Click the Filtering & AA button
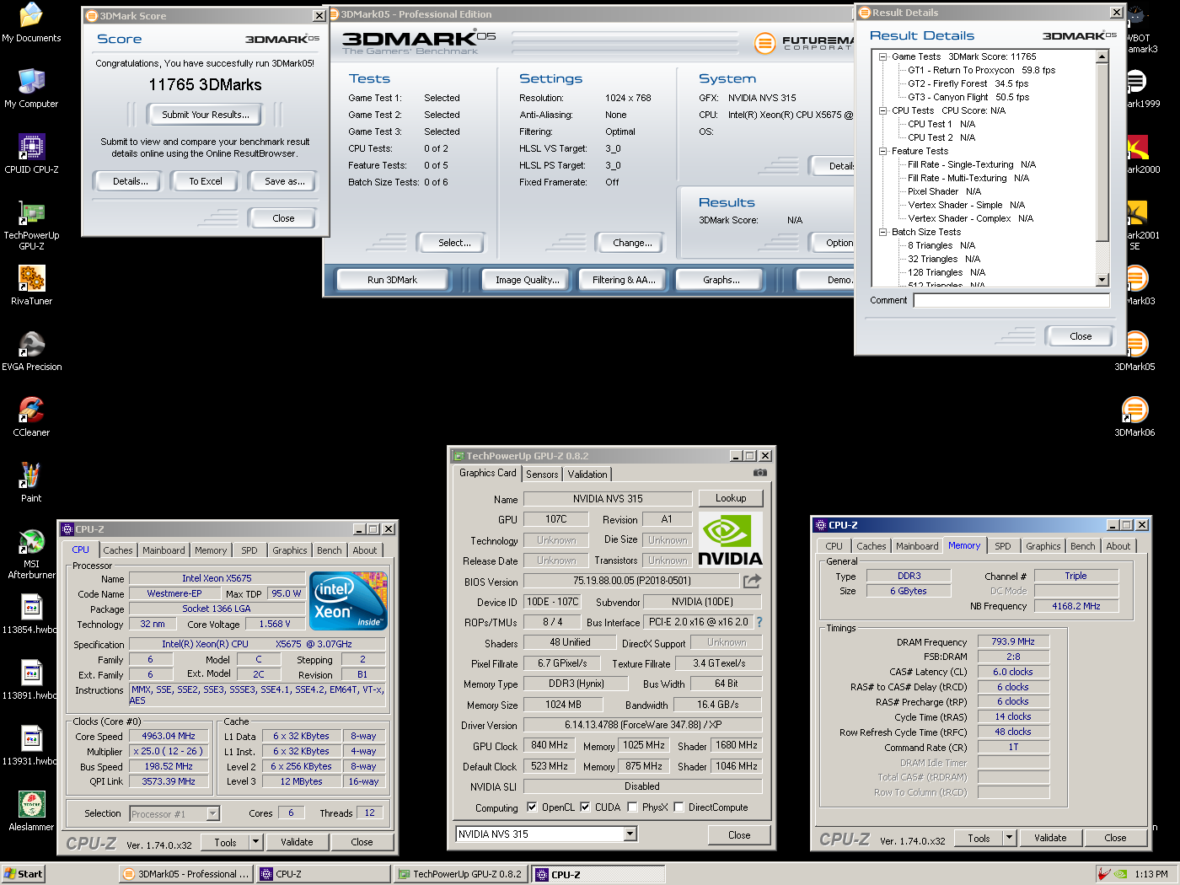 click(624, 280)
